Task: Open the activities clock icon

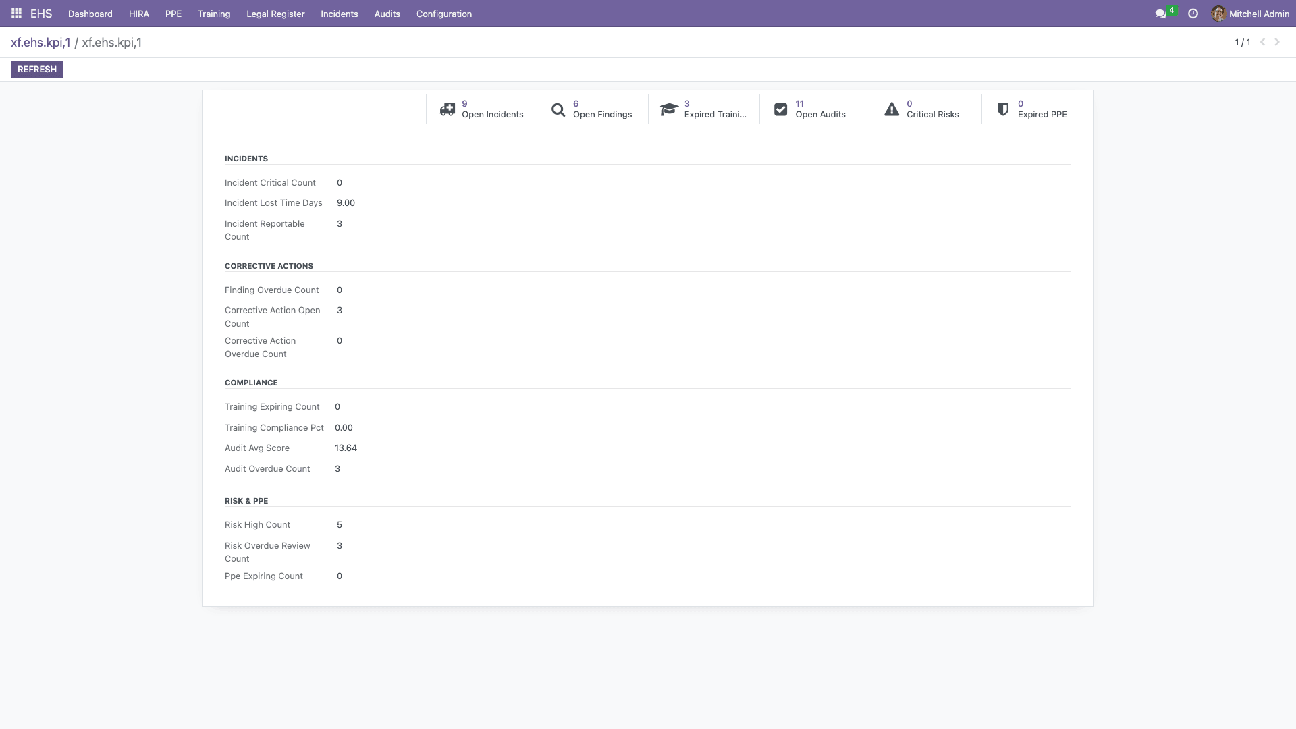Action: [x=1192, y=13]
